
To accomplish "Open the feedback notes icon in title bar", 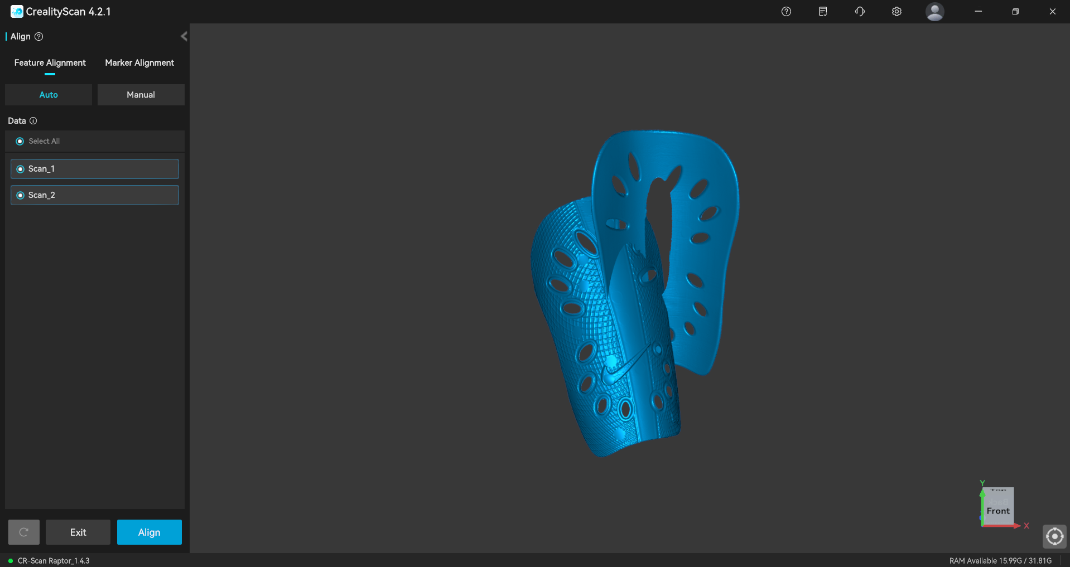I will click(x=823, y=12).
